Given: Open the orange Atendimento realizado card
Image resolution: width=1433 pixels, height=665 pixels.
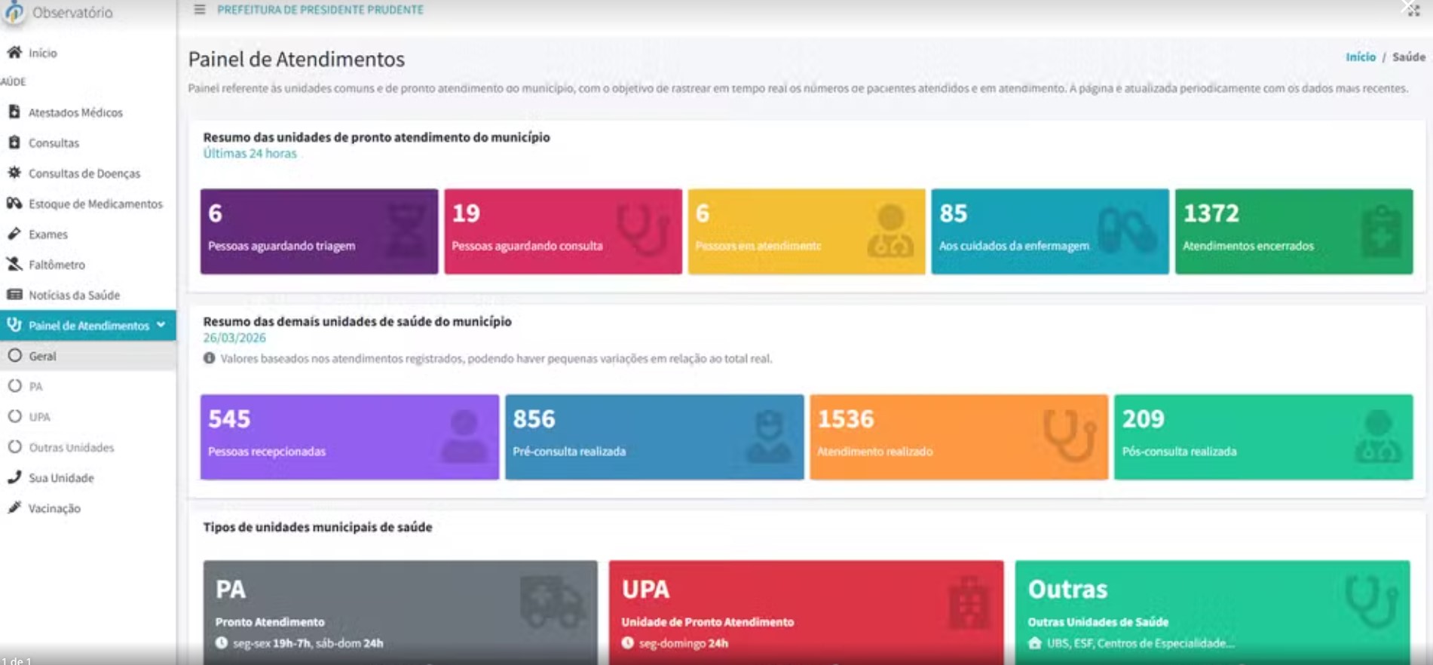Looking at the screenshot, I should point(958,437).
